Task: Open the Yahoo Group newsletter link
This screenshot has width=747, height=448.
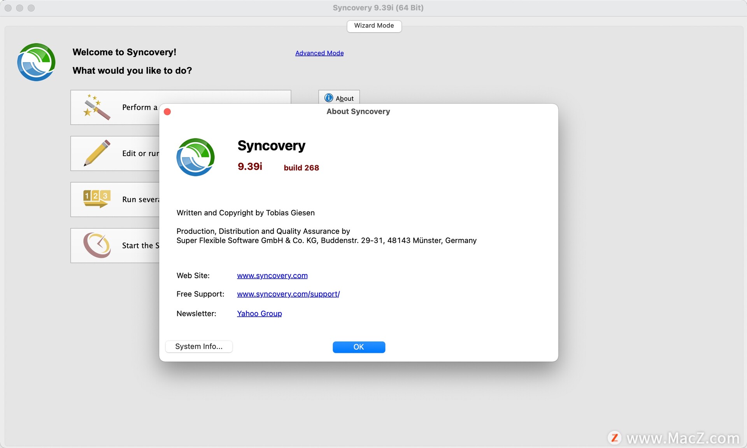Action: (260, 314)
